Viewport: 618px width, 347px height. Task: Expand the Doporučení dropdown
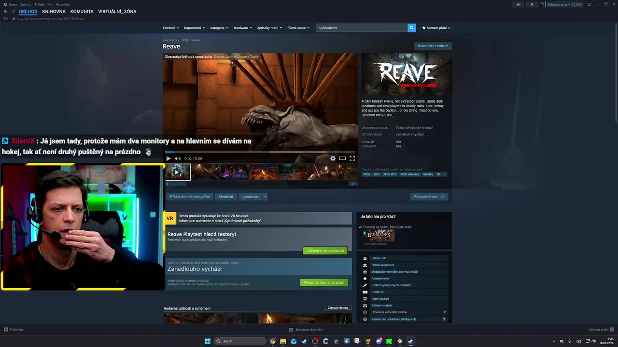(194, 28)
